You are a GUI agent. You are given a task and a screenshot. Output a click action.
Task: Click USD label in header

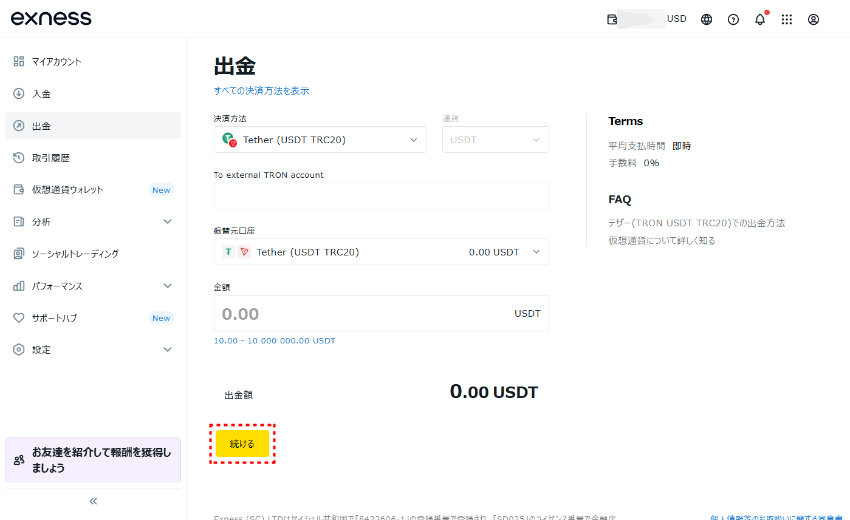(677, 19)
